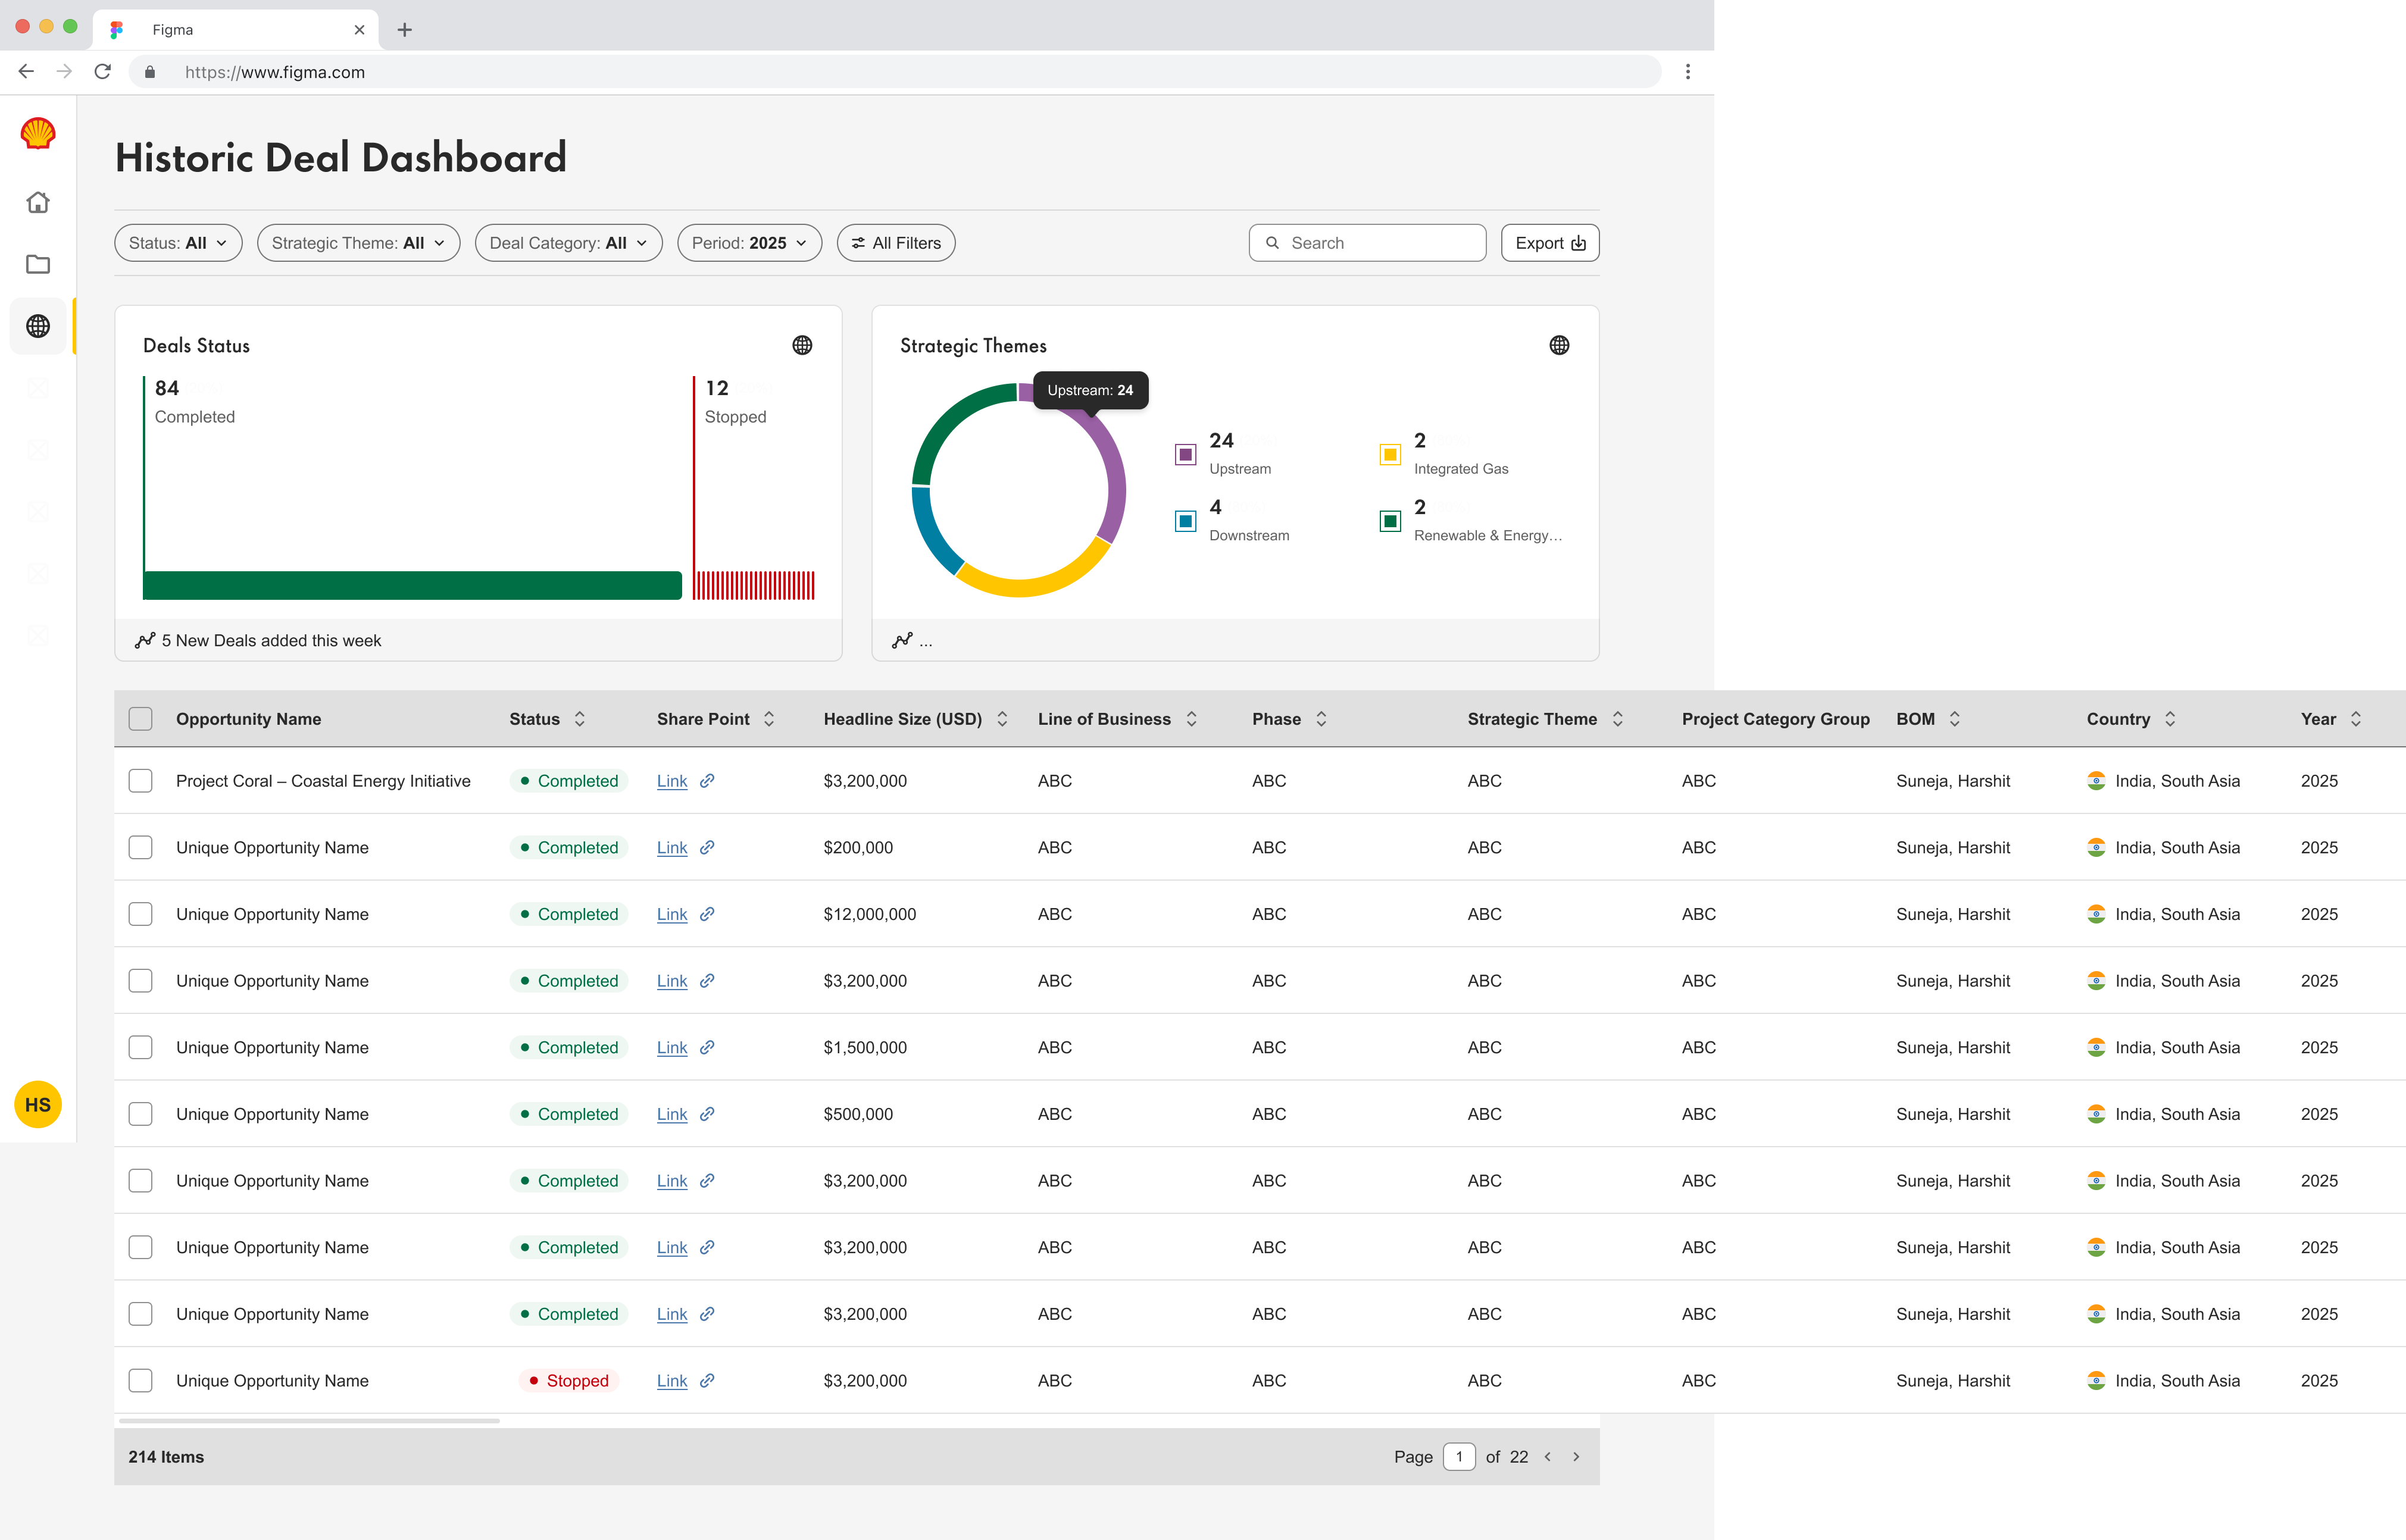This screenshot has height=1540, width=2406.
Task: Select the Figma browser tab
Action: click(x=236, y=30)
